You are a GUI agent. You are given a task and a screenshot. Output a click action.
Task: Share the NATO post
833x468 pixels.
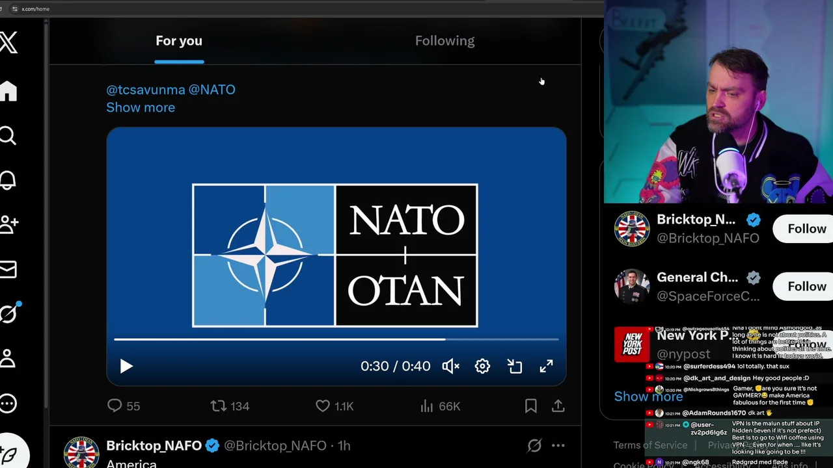tap(558, 406)
